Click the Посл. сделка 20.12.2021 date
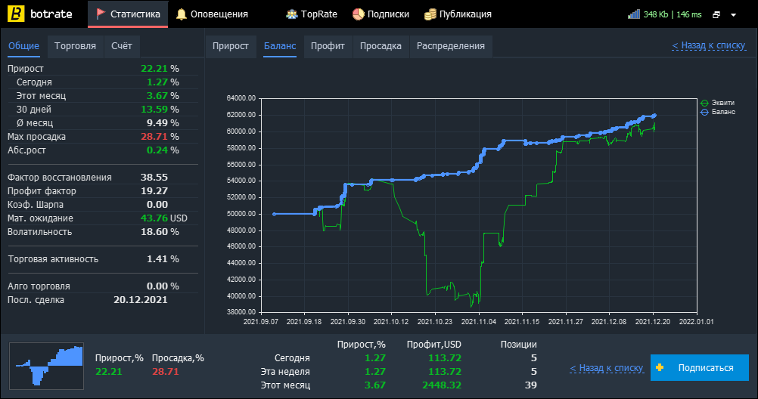Viewport: 758px width, 399px height. pos(141,299)
